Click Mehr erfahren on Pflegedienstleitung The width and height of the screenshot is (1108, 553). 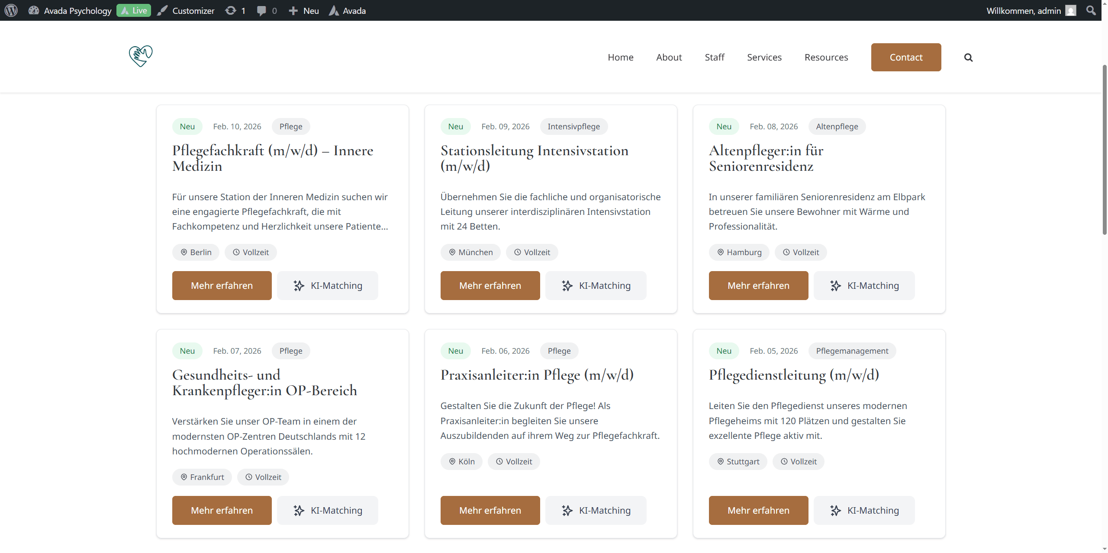click(758, 510)
